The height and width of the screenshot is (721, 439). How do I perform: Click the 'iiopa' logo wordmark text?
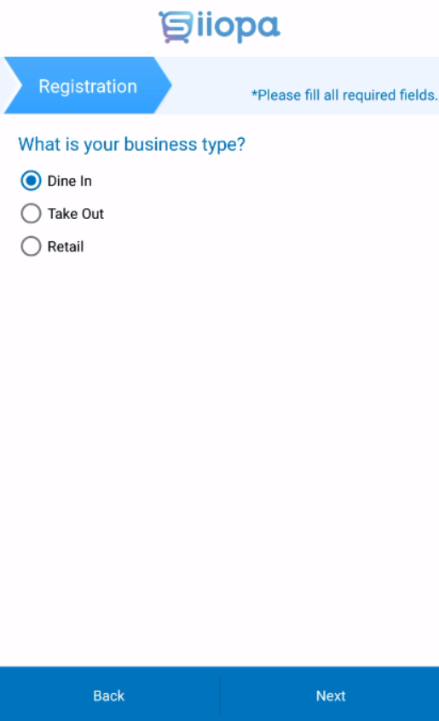(238, 27)
